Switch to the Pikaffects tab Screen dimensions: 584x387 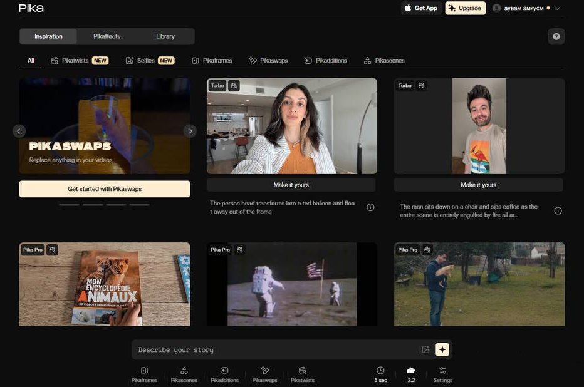pyautogui.click(x=107, y=36)
